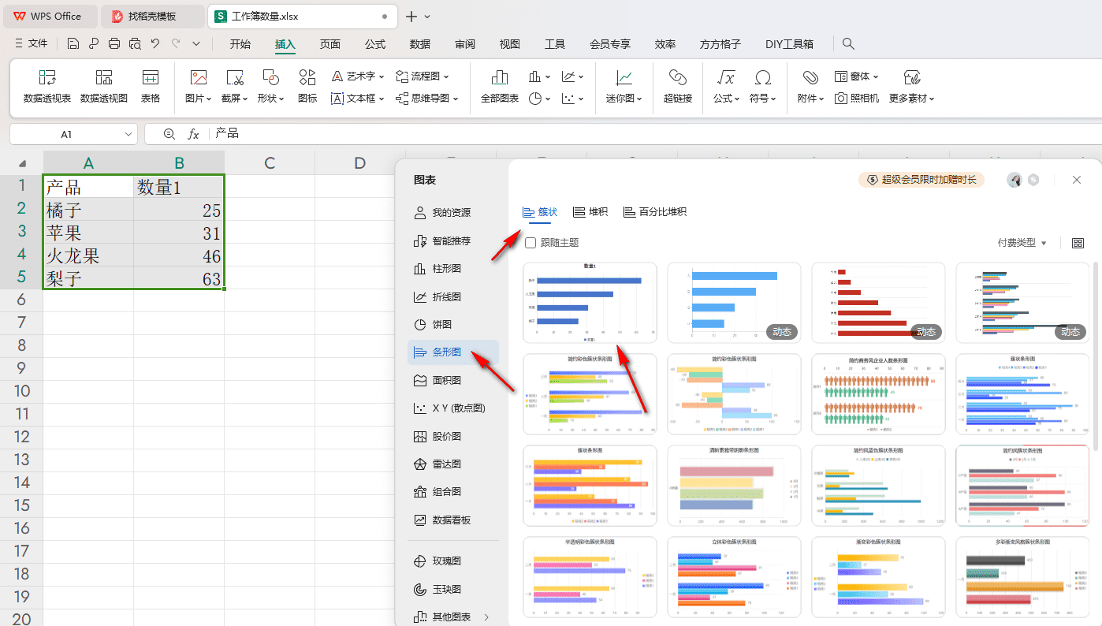Open the 附件 attachment tool
This screenshot has height=626, width=1102.
810,87
